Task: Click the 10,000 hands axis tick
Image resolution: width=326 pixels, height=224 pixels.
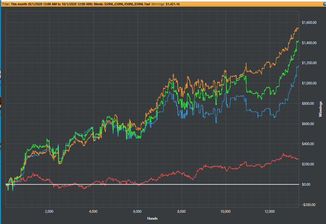Action: (225, 211)
